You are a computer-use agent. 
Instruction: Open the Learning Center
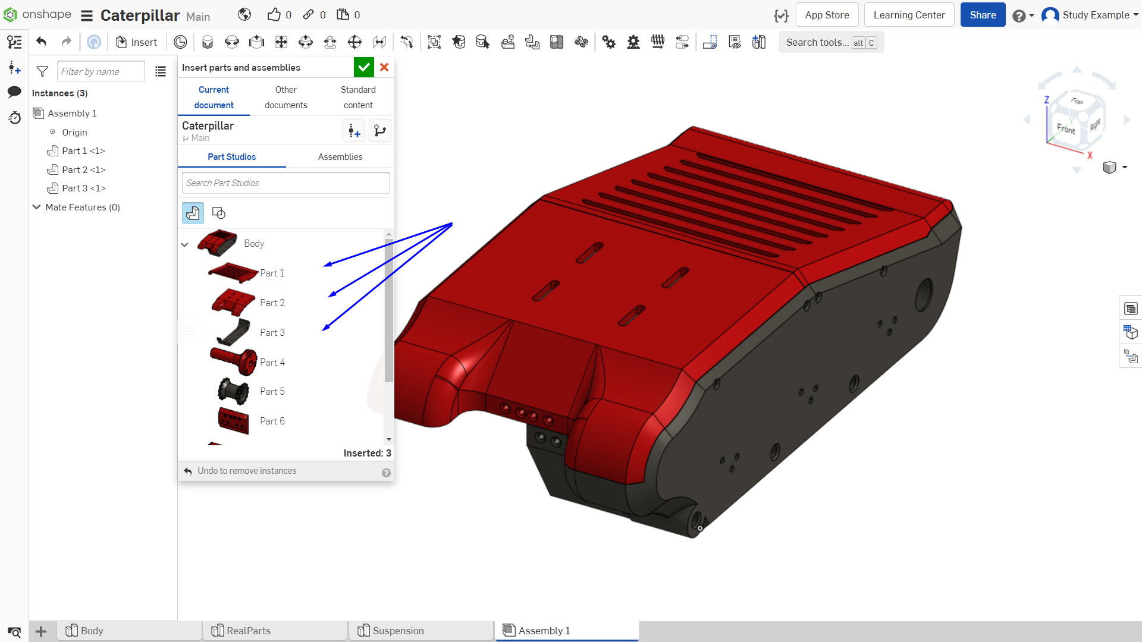point(909,15)
